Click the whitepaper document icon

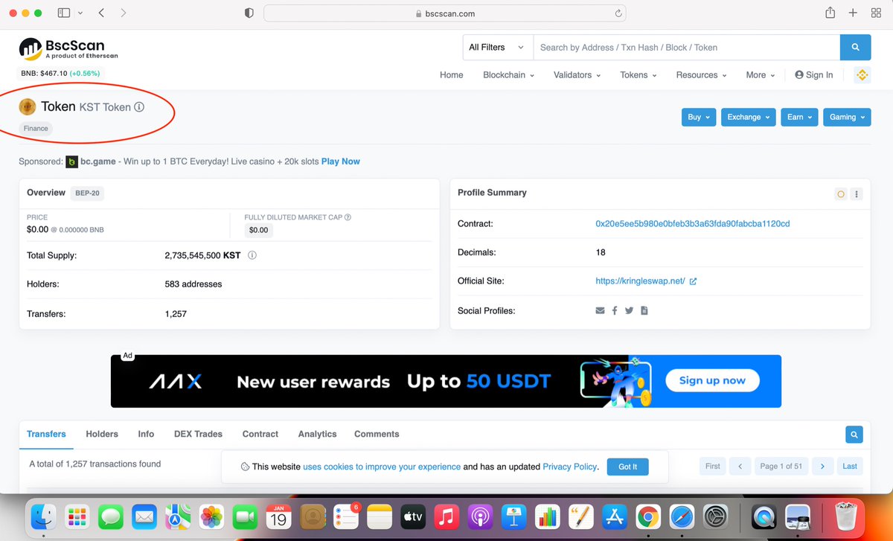click(644, 310)
